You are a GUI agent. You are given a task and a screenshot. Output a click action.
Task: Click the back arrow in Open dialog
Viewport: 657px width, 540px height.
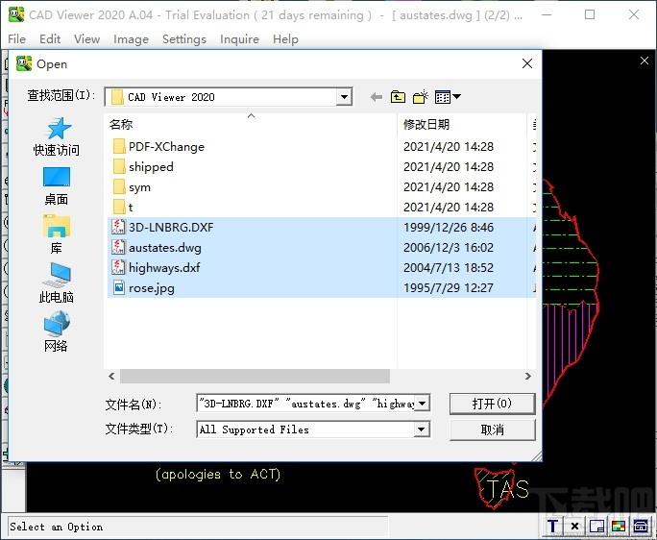click(377, 97)
